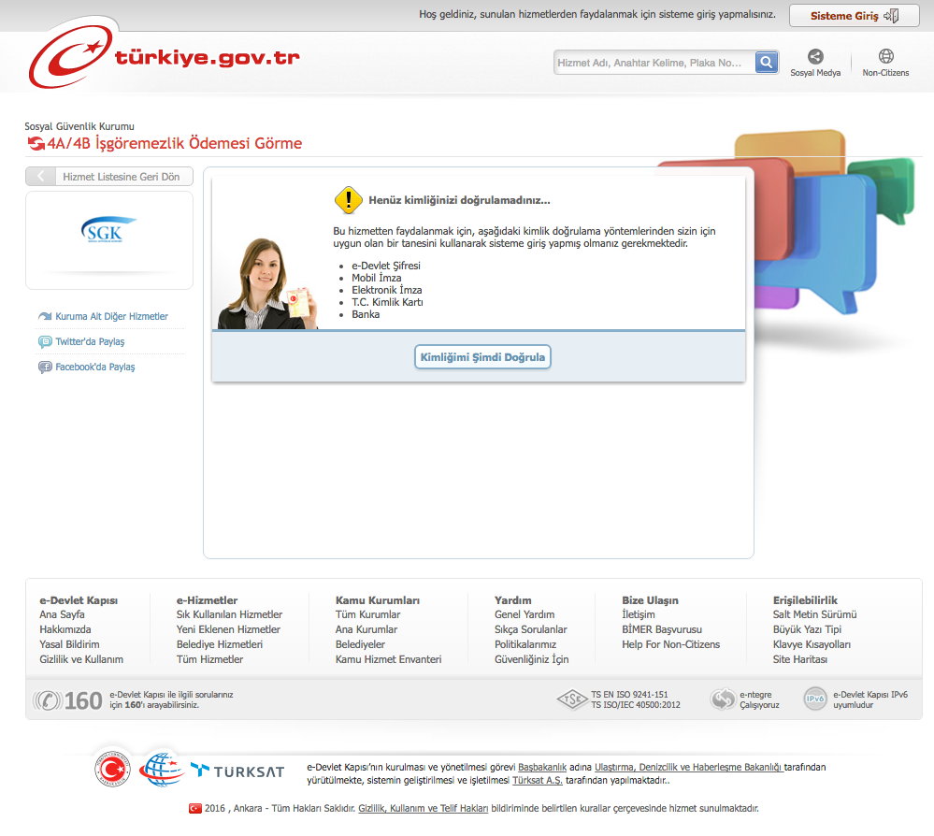Click Kimliğimi Şimdi Doğrula button
934x836 pixels.
(x=482, y=357)
